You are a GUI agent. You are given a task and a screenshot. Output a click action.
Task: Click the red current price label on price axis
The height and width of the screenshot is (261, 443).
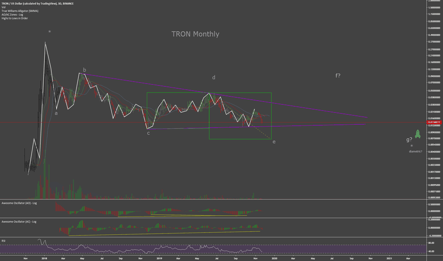pyautogui.click(x=434, y=122)
